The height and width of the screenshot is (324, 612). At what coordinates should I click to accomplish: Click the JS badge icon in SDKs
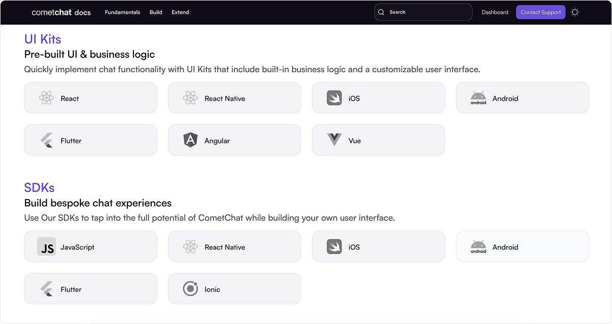[x=46, y=246]
